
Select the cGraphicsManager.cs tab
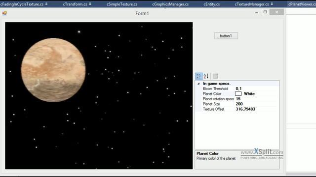[170, 4]
